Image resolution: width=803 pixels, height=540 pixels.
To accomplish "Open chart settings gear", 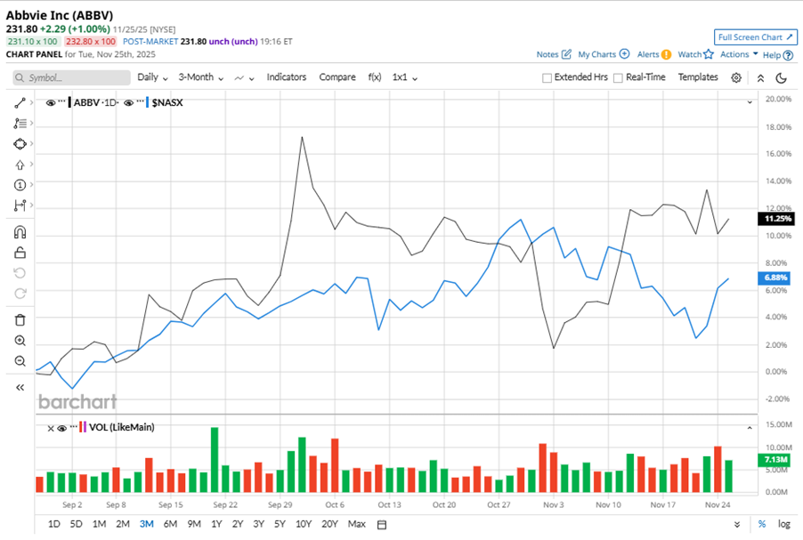I will coord(736,77).
